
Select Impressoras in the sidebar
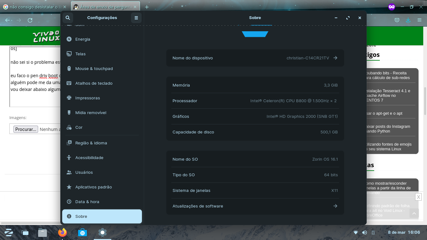(x=102, y=98)
